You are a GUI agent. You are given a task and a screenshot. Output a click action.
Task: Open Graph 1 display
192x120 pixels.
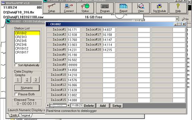[x=18, y=80]
